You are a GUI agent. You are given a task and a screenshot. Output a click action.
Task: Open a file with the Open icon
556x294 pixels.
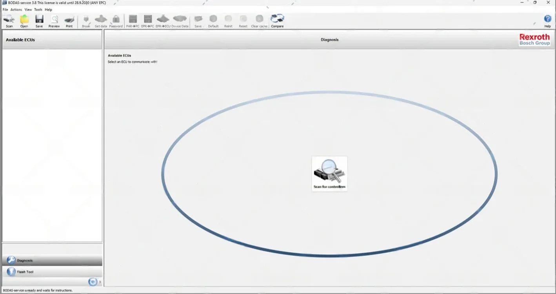[x=24, y=20]
